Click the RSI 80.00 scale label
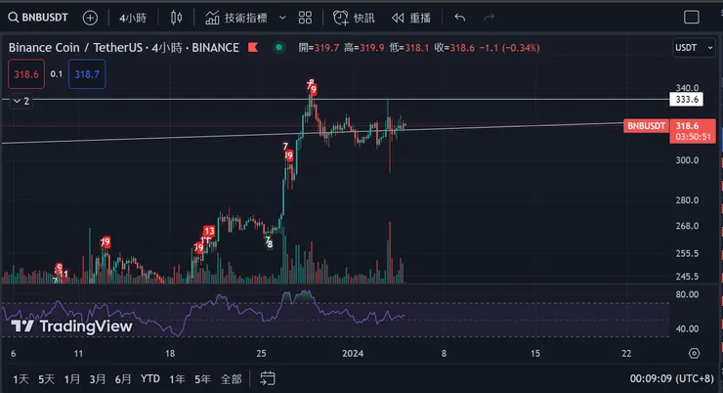Image resolution: width=723 pixels, height=393 pixels. (x=687, y=294)
